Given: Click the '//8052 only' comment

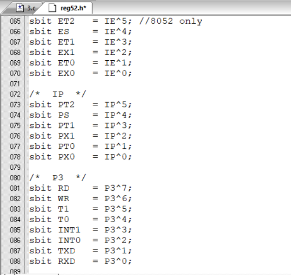Looking at the screenshot, I should click(171, 21).
